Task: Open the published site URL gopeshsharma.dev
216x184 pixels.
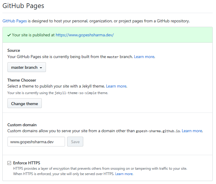Action: (85, 35)
